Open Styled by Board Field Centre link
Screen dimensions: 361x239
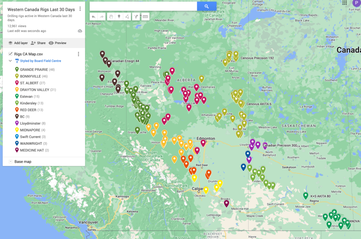click(x=41, y=61)
